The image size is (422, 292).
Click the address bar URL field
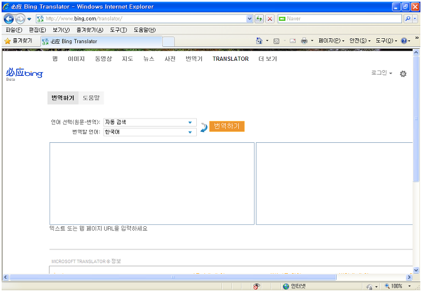(141, 19)
